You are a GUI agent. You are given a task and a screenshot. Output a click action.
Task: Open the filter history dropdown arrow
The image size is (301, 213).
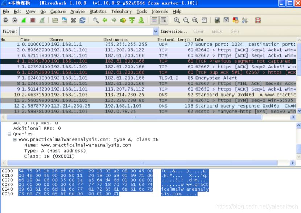[156, 31]
